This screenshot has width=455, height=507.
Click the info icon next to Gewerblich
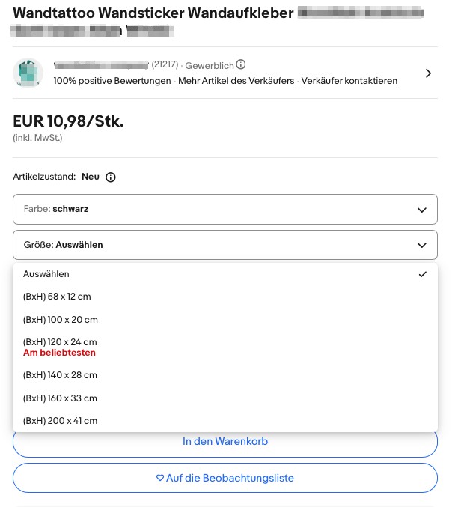[241, 65]
